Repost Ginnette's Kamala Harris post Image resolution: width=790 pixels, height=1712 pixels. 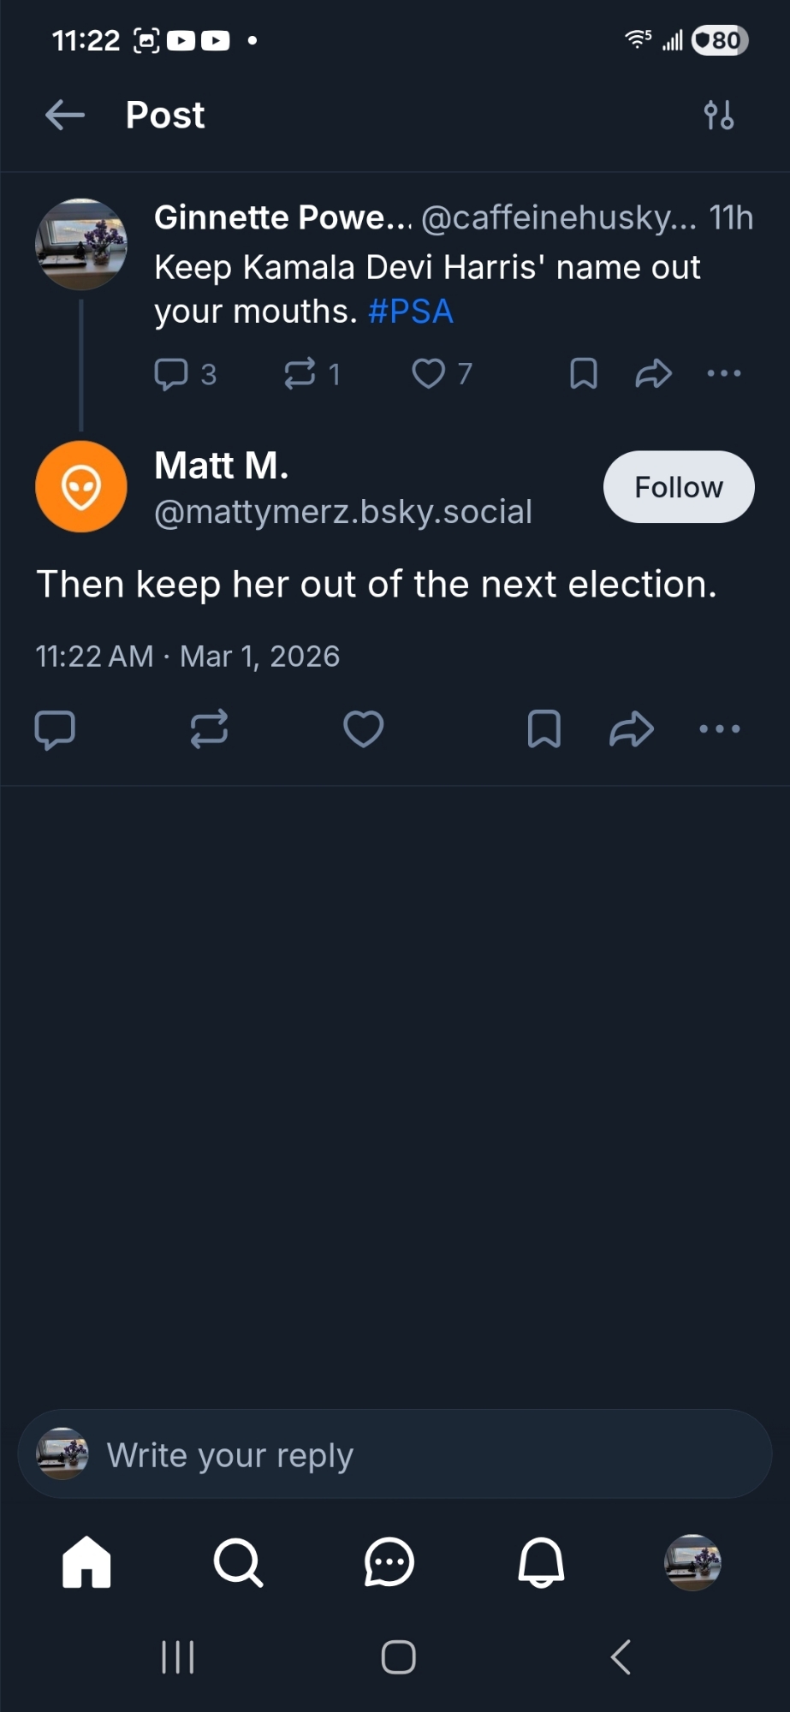point(300,374)
